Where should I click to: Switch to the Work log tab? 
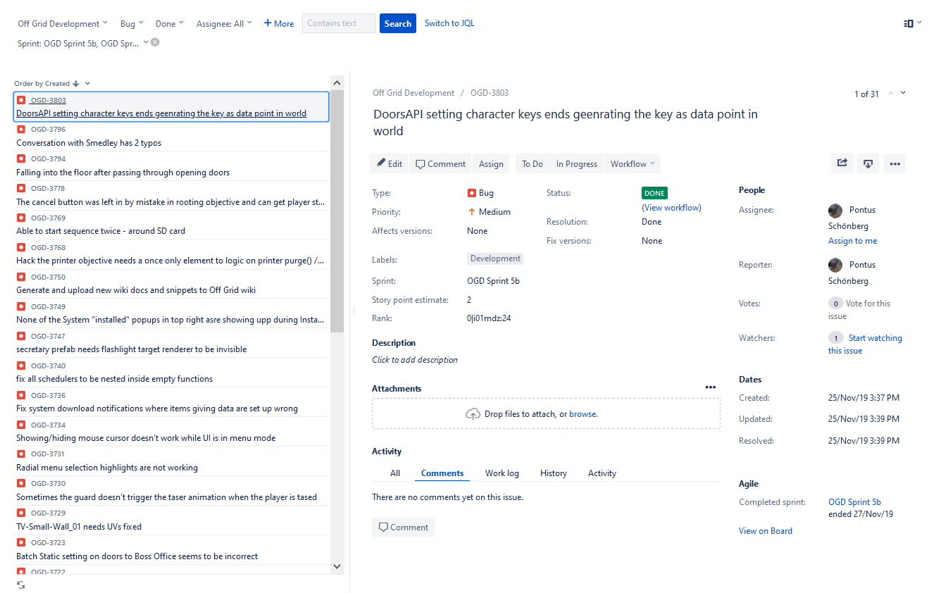[x=501, y=473]
